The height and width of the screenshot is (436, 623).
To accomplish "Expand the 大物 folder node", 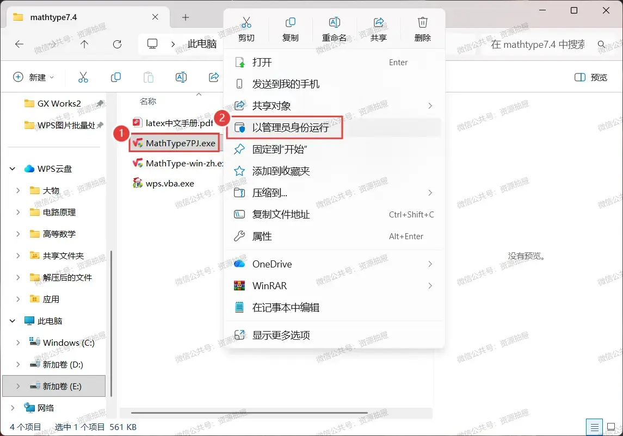I will 18,191.
